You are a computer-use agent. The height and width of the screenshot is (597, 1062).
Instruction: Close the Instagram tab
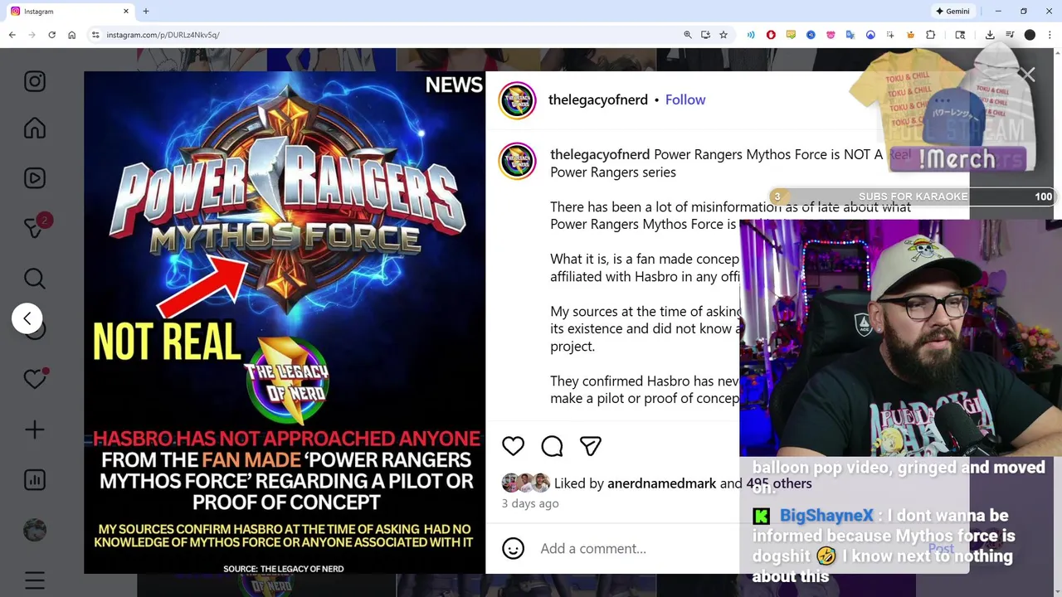[x=126, y=12]
